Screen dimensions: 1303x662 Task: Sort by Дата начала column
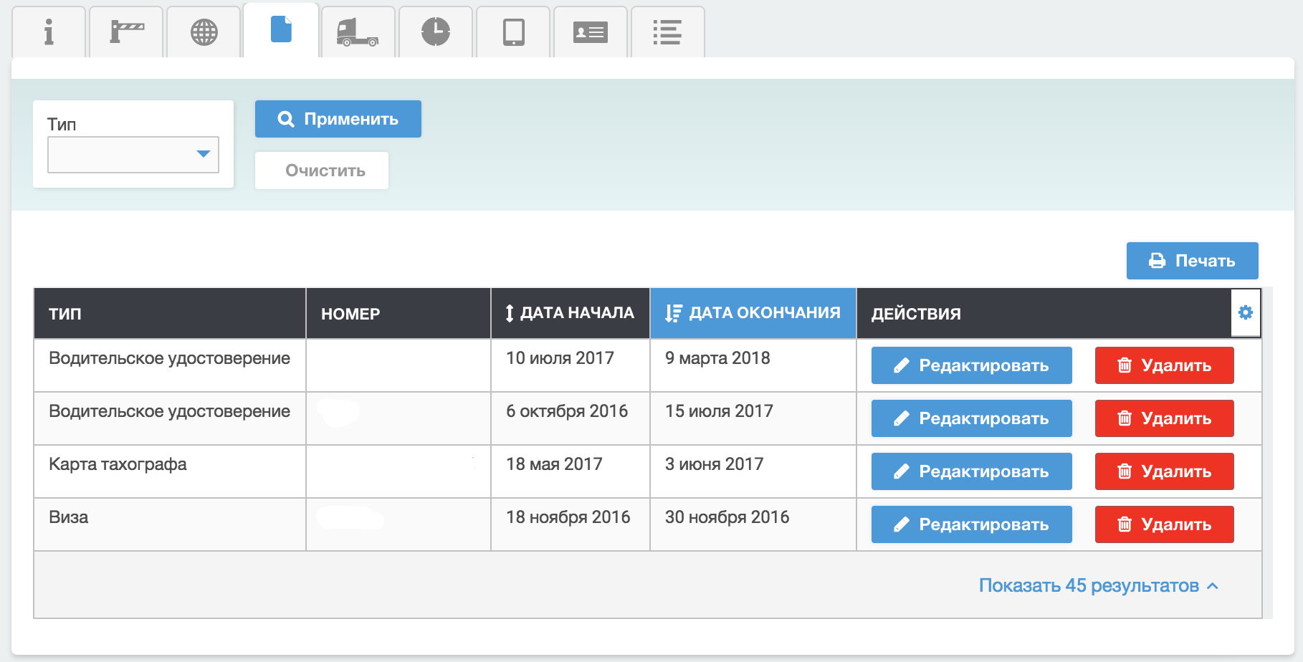570,313
